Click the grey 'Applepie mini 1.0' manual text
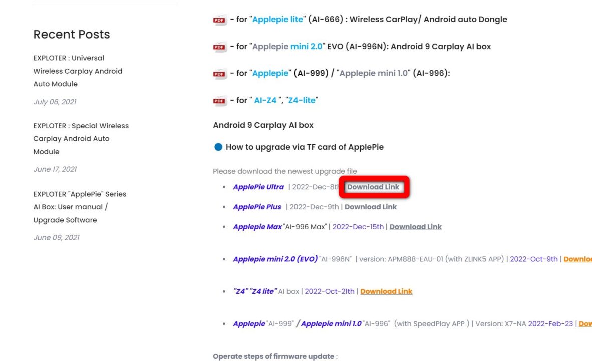This screenshot has height=361, width=592. pos(374,73)
